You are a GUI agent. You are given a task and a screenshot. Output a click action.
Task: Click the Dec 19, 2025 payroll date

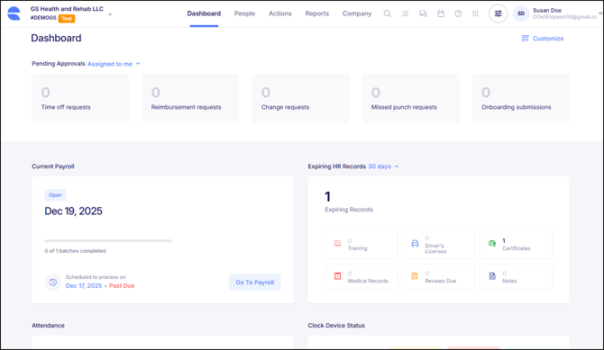tap(74, 211)
